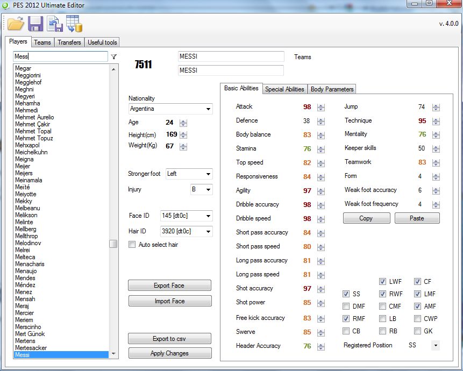Uncheck the LWF position checkbox
Screen dimensions: 463x371
(x=382, y=282)
